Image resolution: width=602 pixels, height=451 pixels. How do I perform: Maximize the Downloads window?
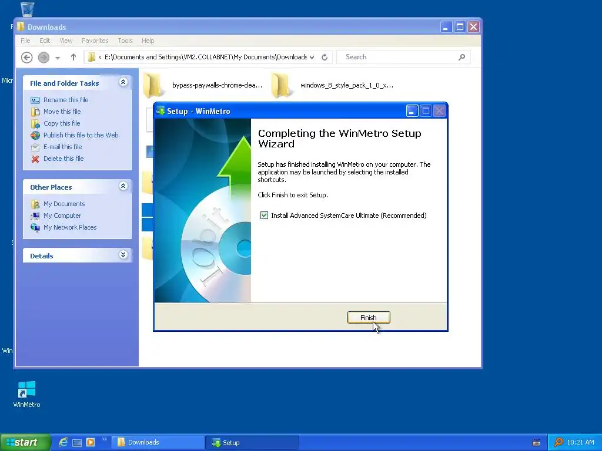click(460, 27)
